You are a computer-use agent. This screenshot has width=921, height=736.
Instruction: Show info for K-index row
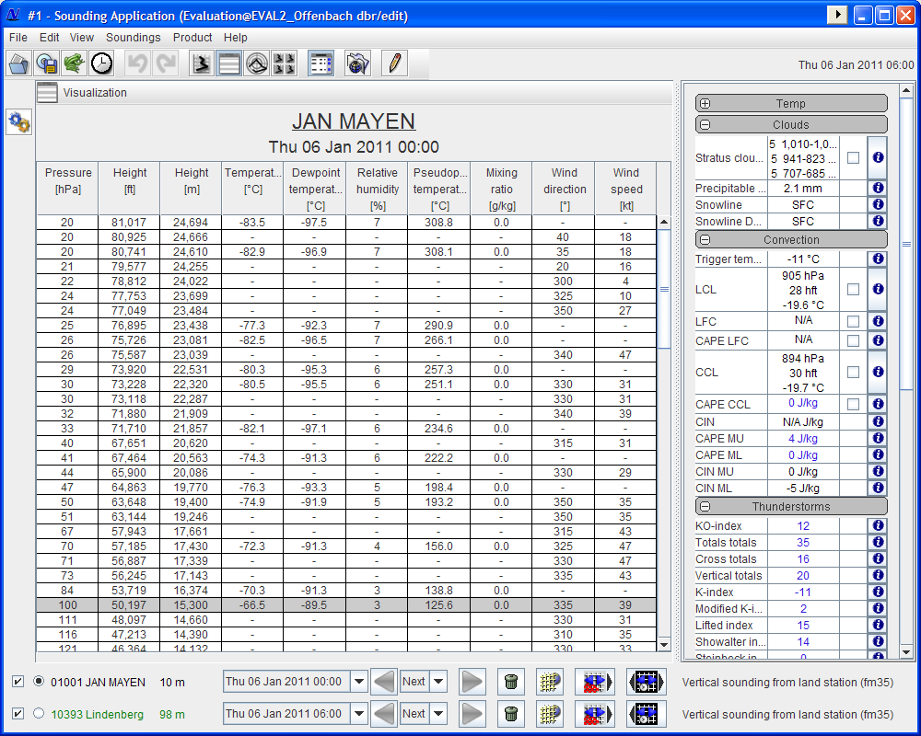point(878,592)
